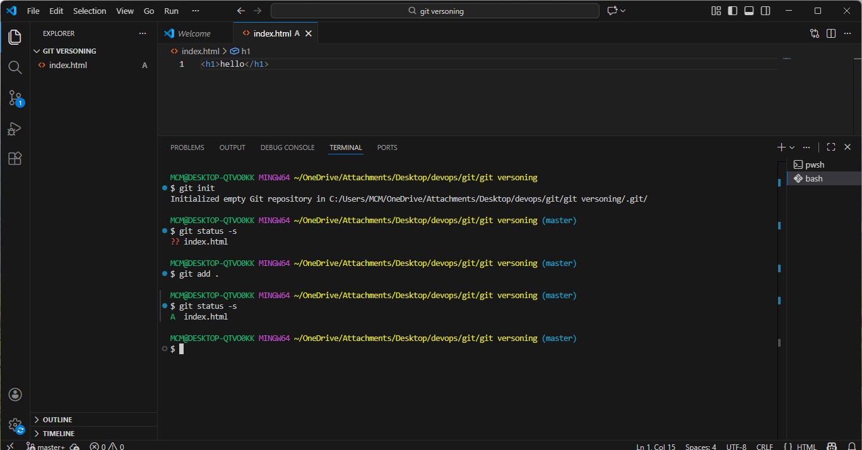Toggle the primary side bar
The width and height of the screenshot is (862, 450).
click(733, 11)
